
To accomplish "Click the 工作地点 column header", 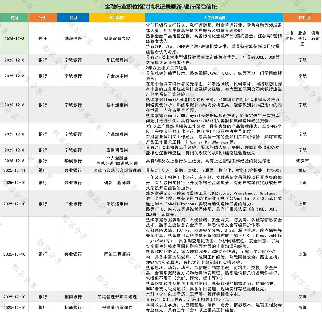I will click(302, 18).
